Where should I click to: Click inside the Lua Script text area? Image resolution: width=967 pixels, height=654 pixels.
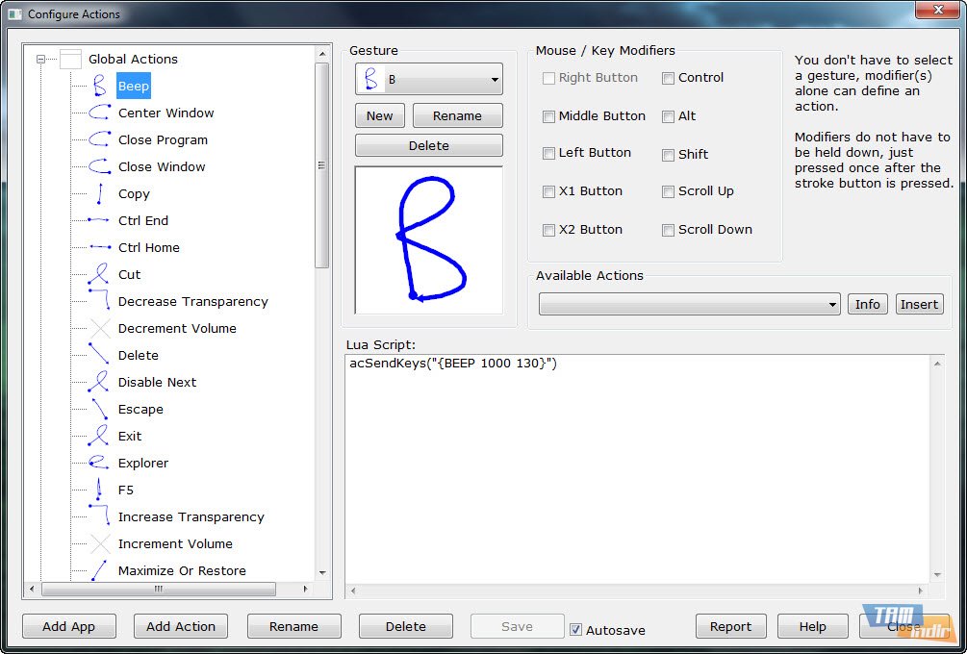638,468
